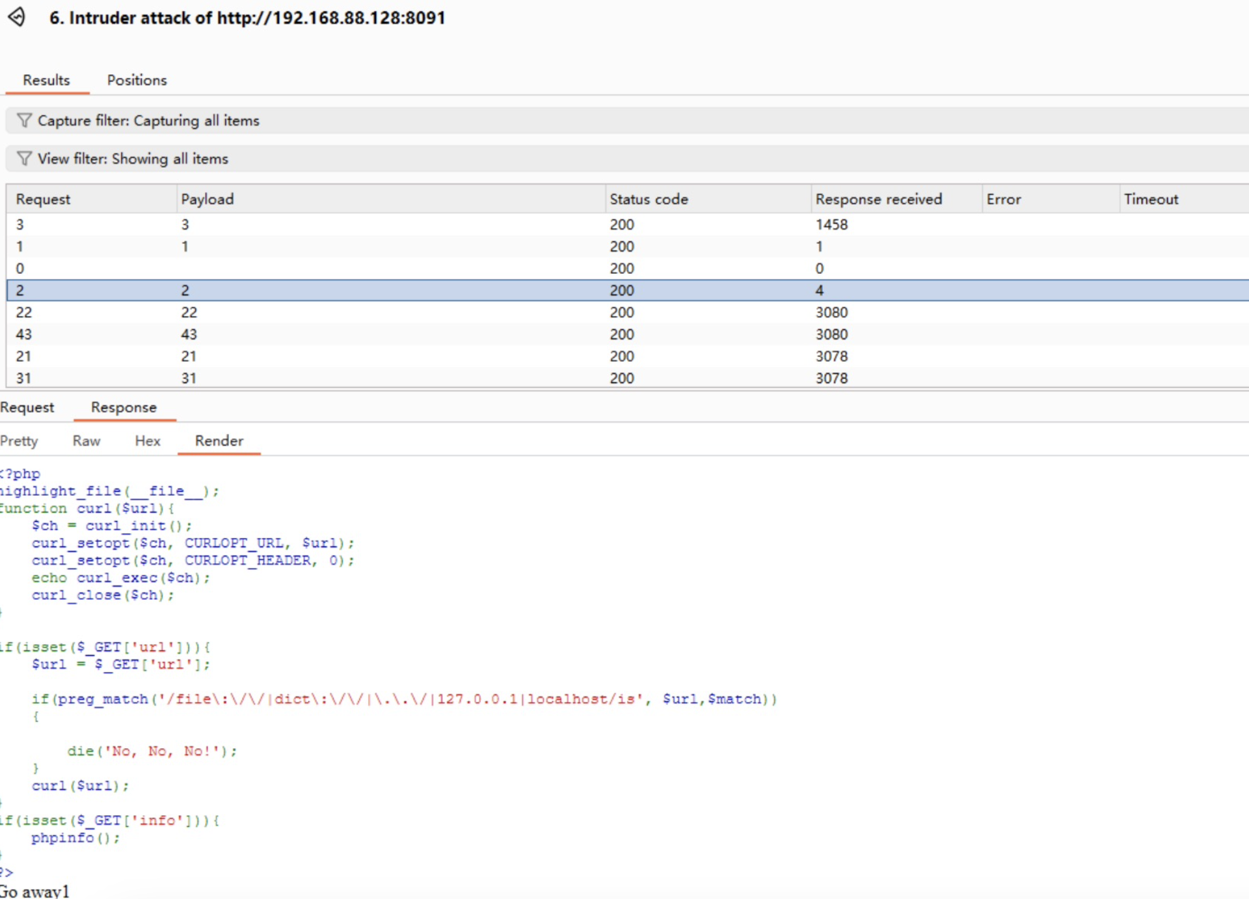
Task: Show response in Raw view
Action: click(x=87, y=441)
